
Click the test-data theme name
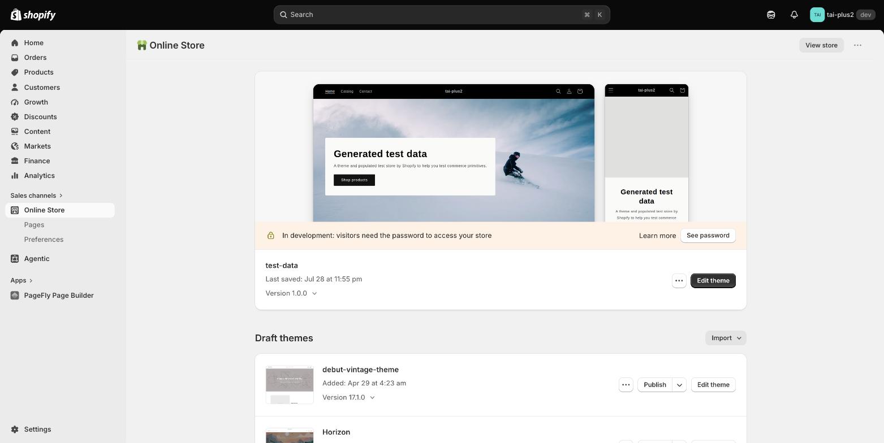tap(282, 266)
